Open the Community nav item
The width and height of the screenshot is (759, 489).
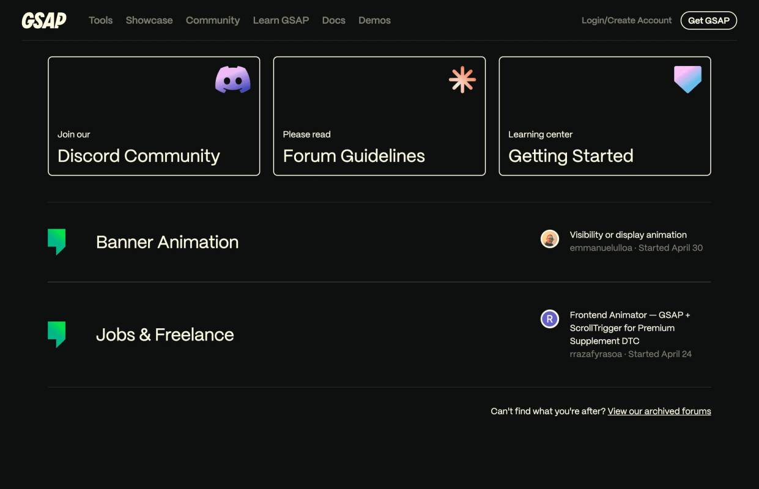pyautogui.click(x=213, y=20)
